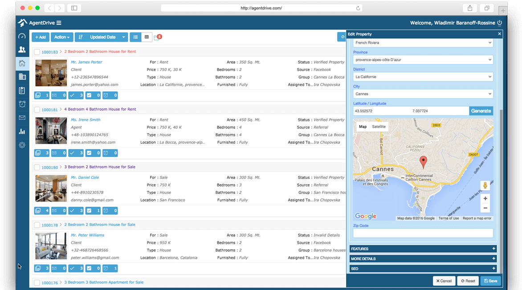View the bar chart reports icon in sidebar
522x290 pixels.
tap(22, 131)
